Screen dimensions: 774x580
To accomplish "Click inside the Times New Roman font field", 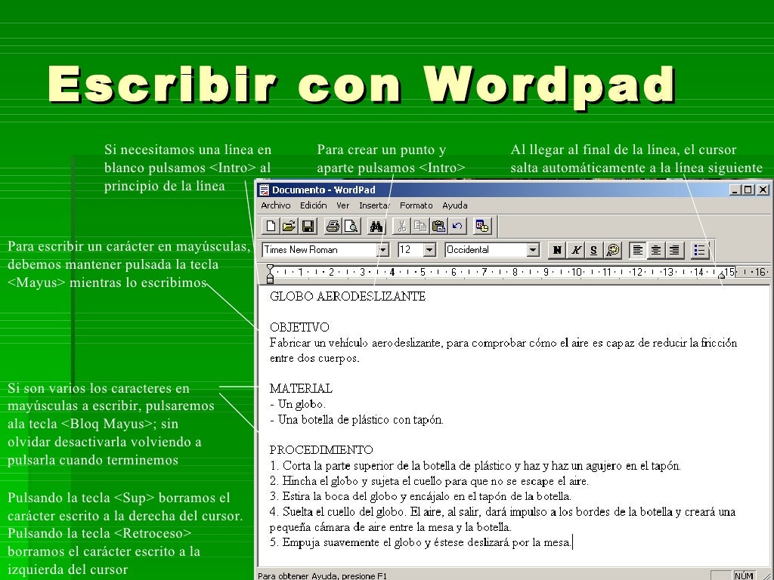I will [x=320, y=250].
